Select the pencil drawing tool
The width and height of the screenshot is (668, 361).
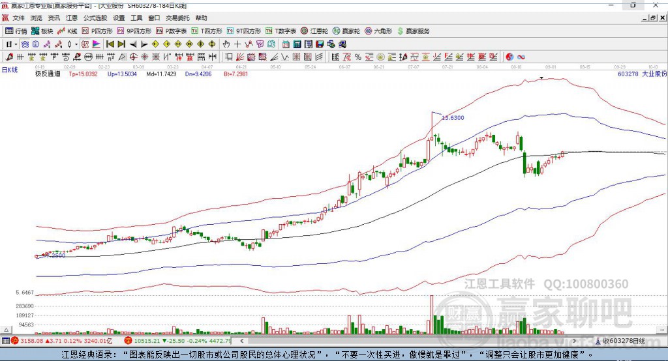tap(9, 57)
